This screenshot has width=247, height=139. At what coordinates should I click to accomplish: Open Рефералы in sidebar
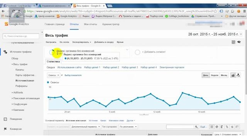22,86
